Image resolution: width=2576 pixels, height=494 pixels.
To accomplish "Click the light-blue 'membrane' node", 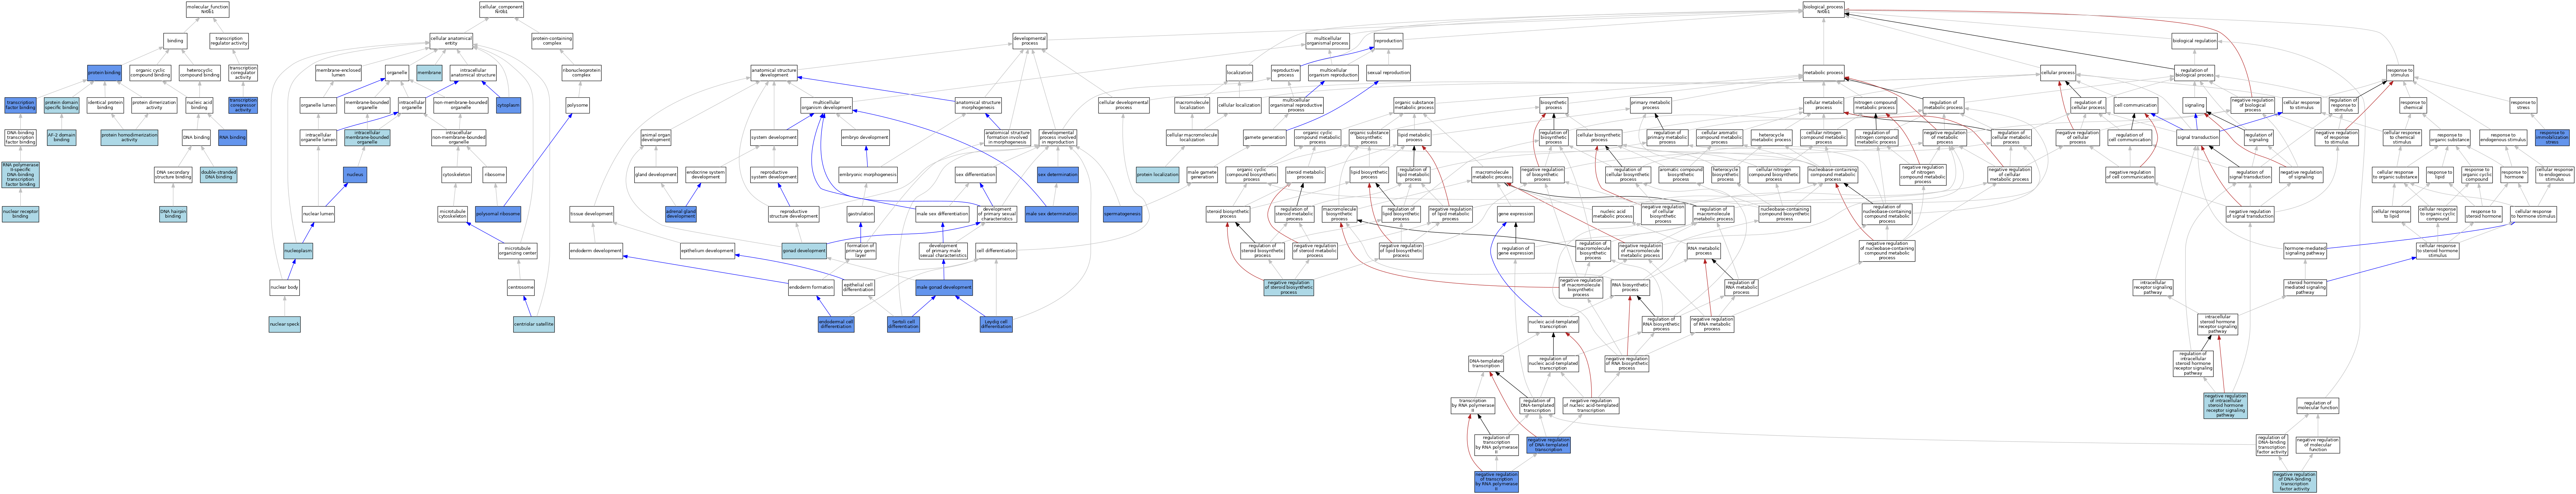I will tap(429, 73).
